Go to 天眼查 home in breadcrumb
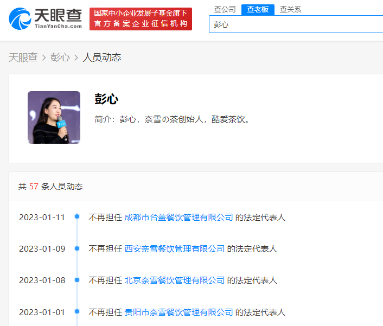This screenshot has width=383, height=326. click(x=23, y=57)
